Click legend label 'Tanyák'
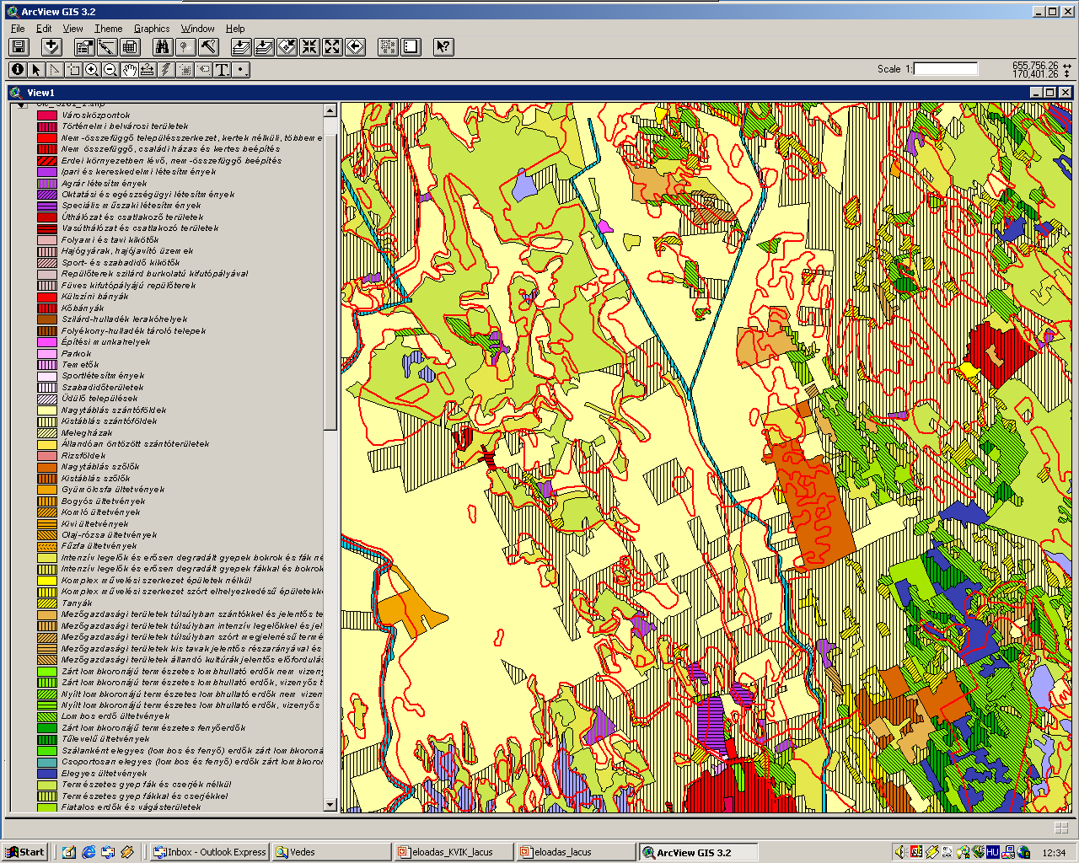 point(77,603)
